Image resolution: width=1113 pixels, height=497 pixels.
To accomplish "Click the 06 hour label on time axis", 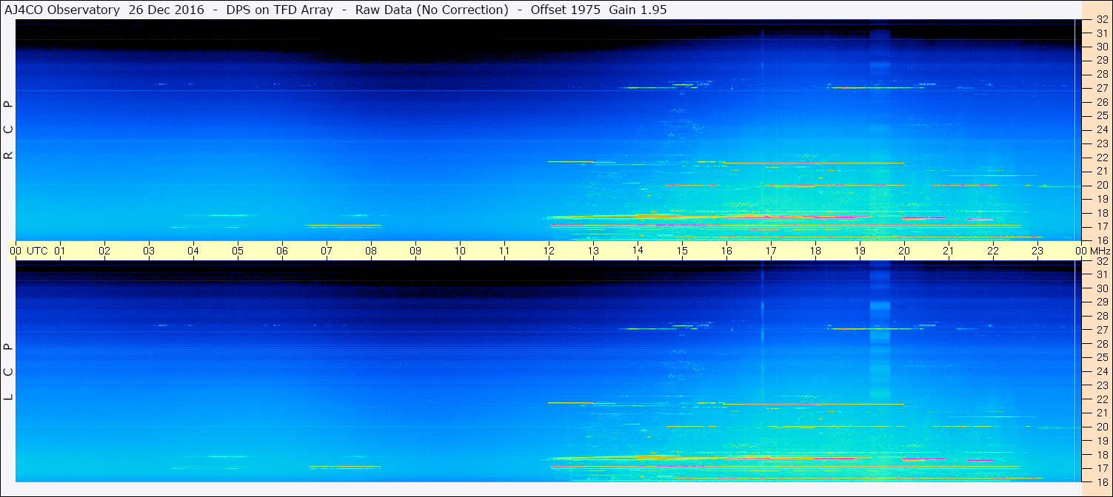I will coord(282,251).
